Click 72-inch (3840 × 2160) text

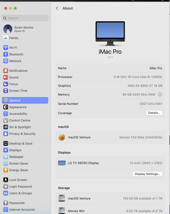(x=146, y=163)
